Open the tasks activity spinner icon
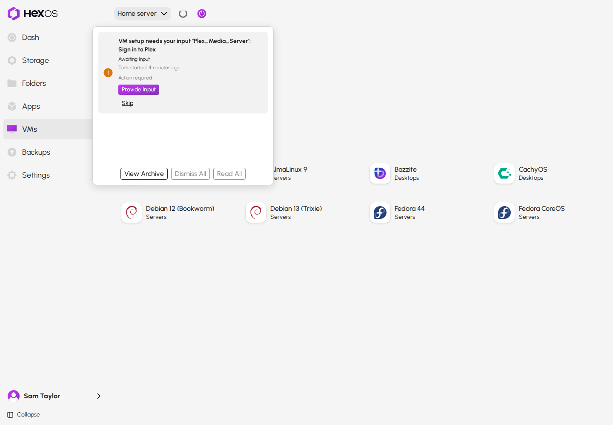Viewport: 613px width, 425px height. point(183,14)
